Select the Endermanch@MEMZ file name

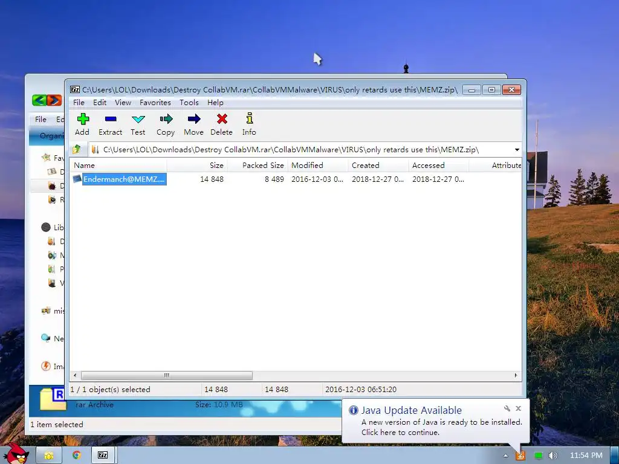(124, 179)
